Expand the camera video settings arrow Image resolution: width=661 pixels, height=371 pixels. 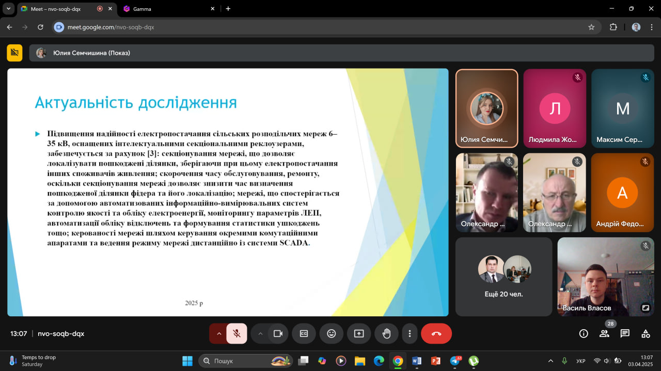click(260, 333)
